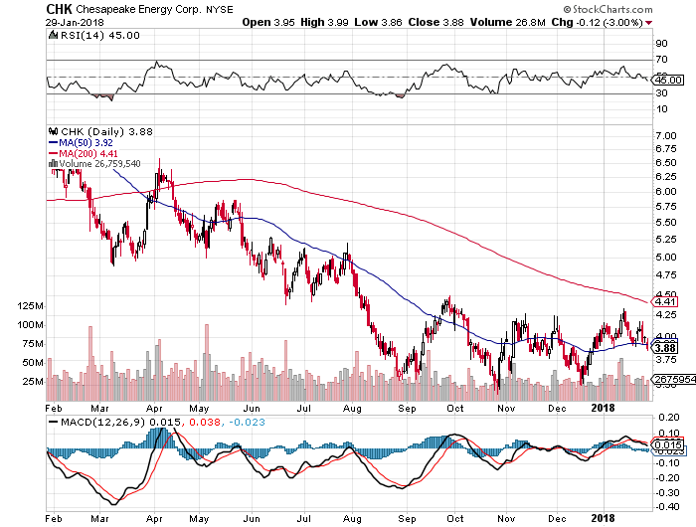Click the High 3.99 value

pyautogui.click(x=324, y=22)
